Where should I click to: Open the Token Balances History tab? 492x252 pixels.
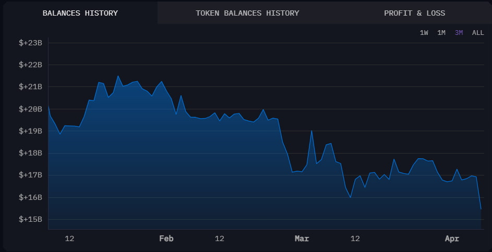click(247, 13)
